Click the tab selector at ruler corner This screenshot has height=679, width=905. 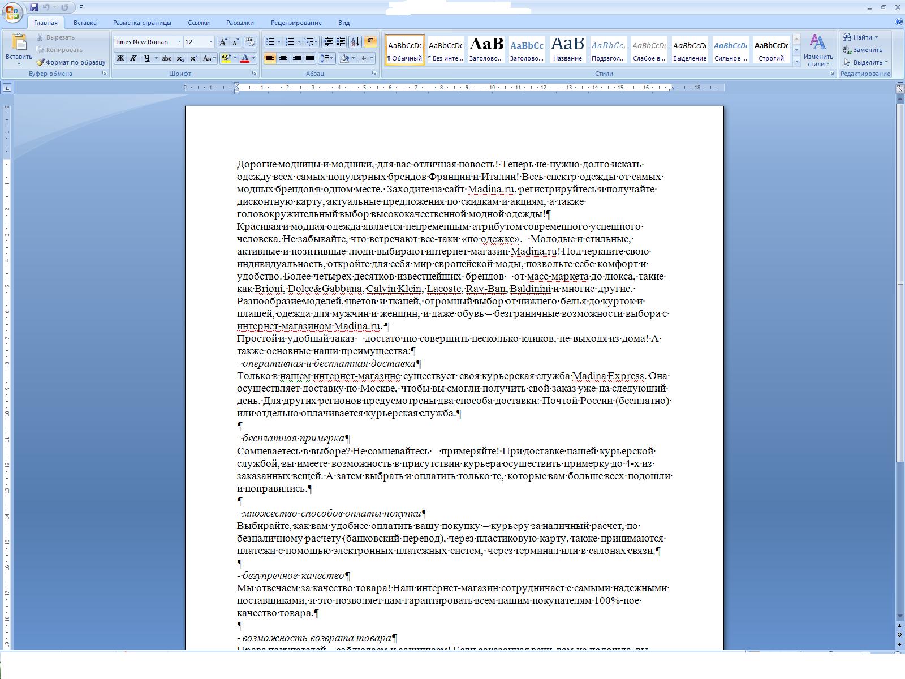pyautogui.click(x=7, y=88)
